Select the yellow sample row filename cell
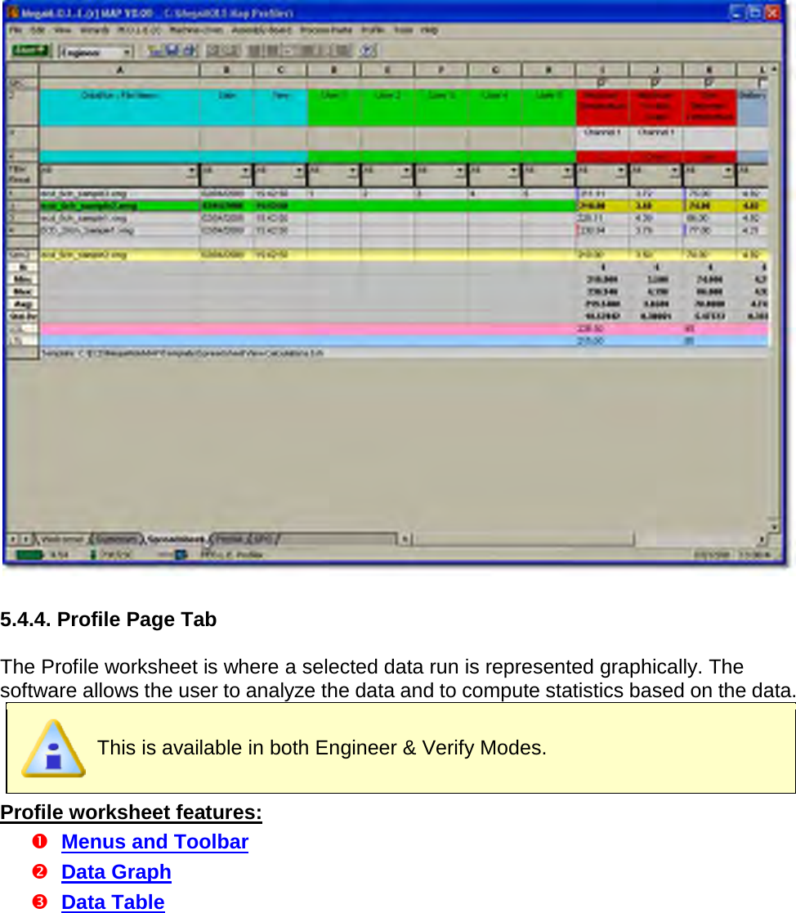This screenshot has height=913, width=796. pos(119,255)
